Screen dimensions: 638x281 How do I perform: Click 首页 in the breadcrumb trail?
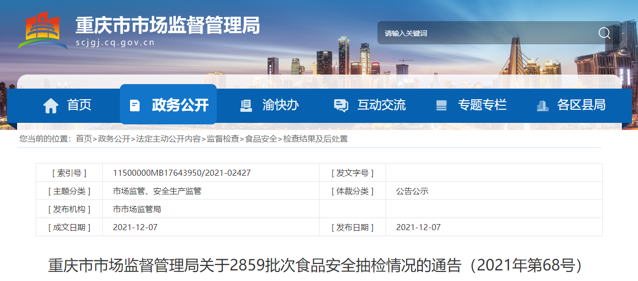click(84, 138)
